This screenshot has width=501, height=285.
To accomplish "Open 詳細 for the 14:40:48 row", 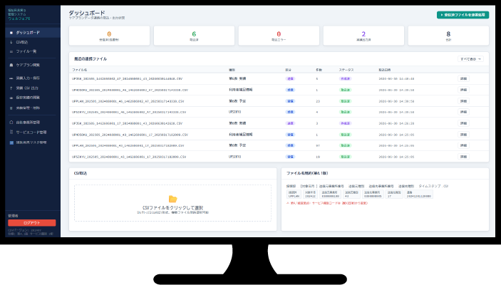I will (463, 78).
